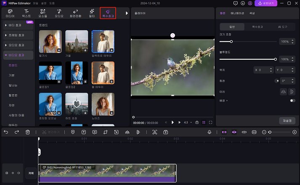Open the 요소들 (Elements) tab
Image resolution: width=300 pixels, height=185 pixels.
(42, 13)
